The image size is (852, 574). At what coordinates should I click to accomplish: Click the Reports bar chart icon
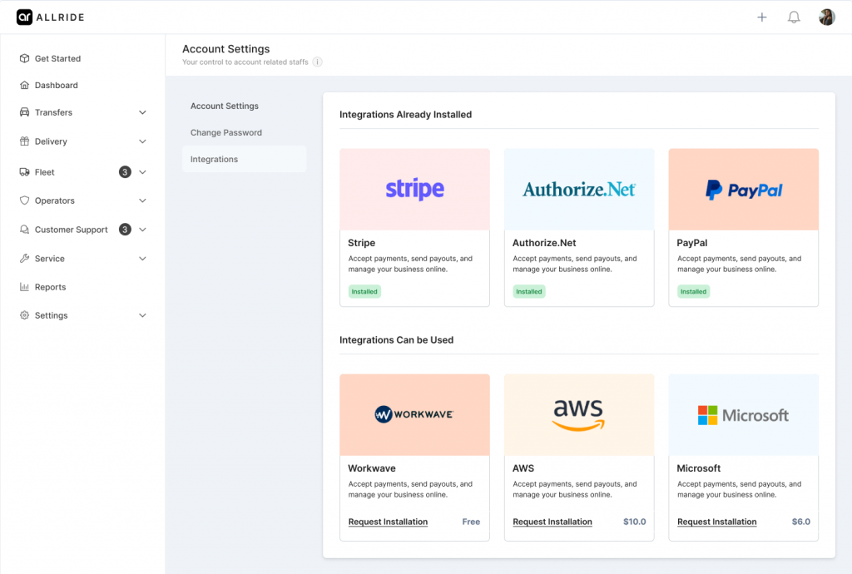click(24, 287)
